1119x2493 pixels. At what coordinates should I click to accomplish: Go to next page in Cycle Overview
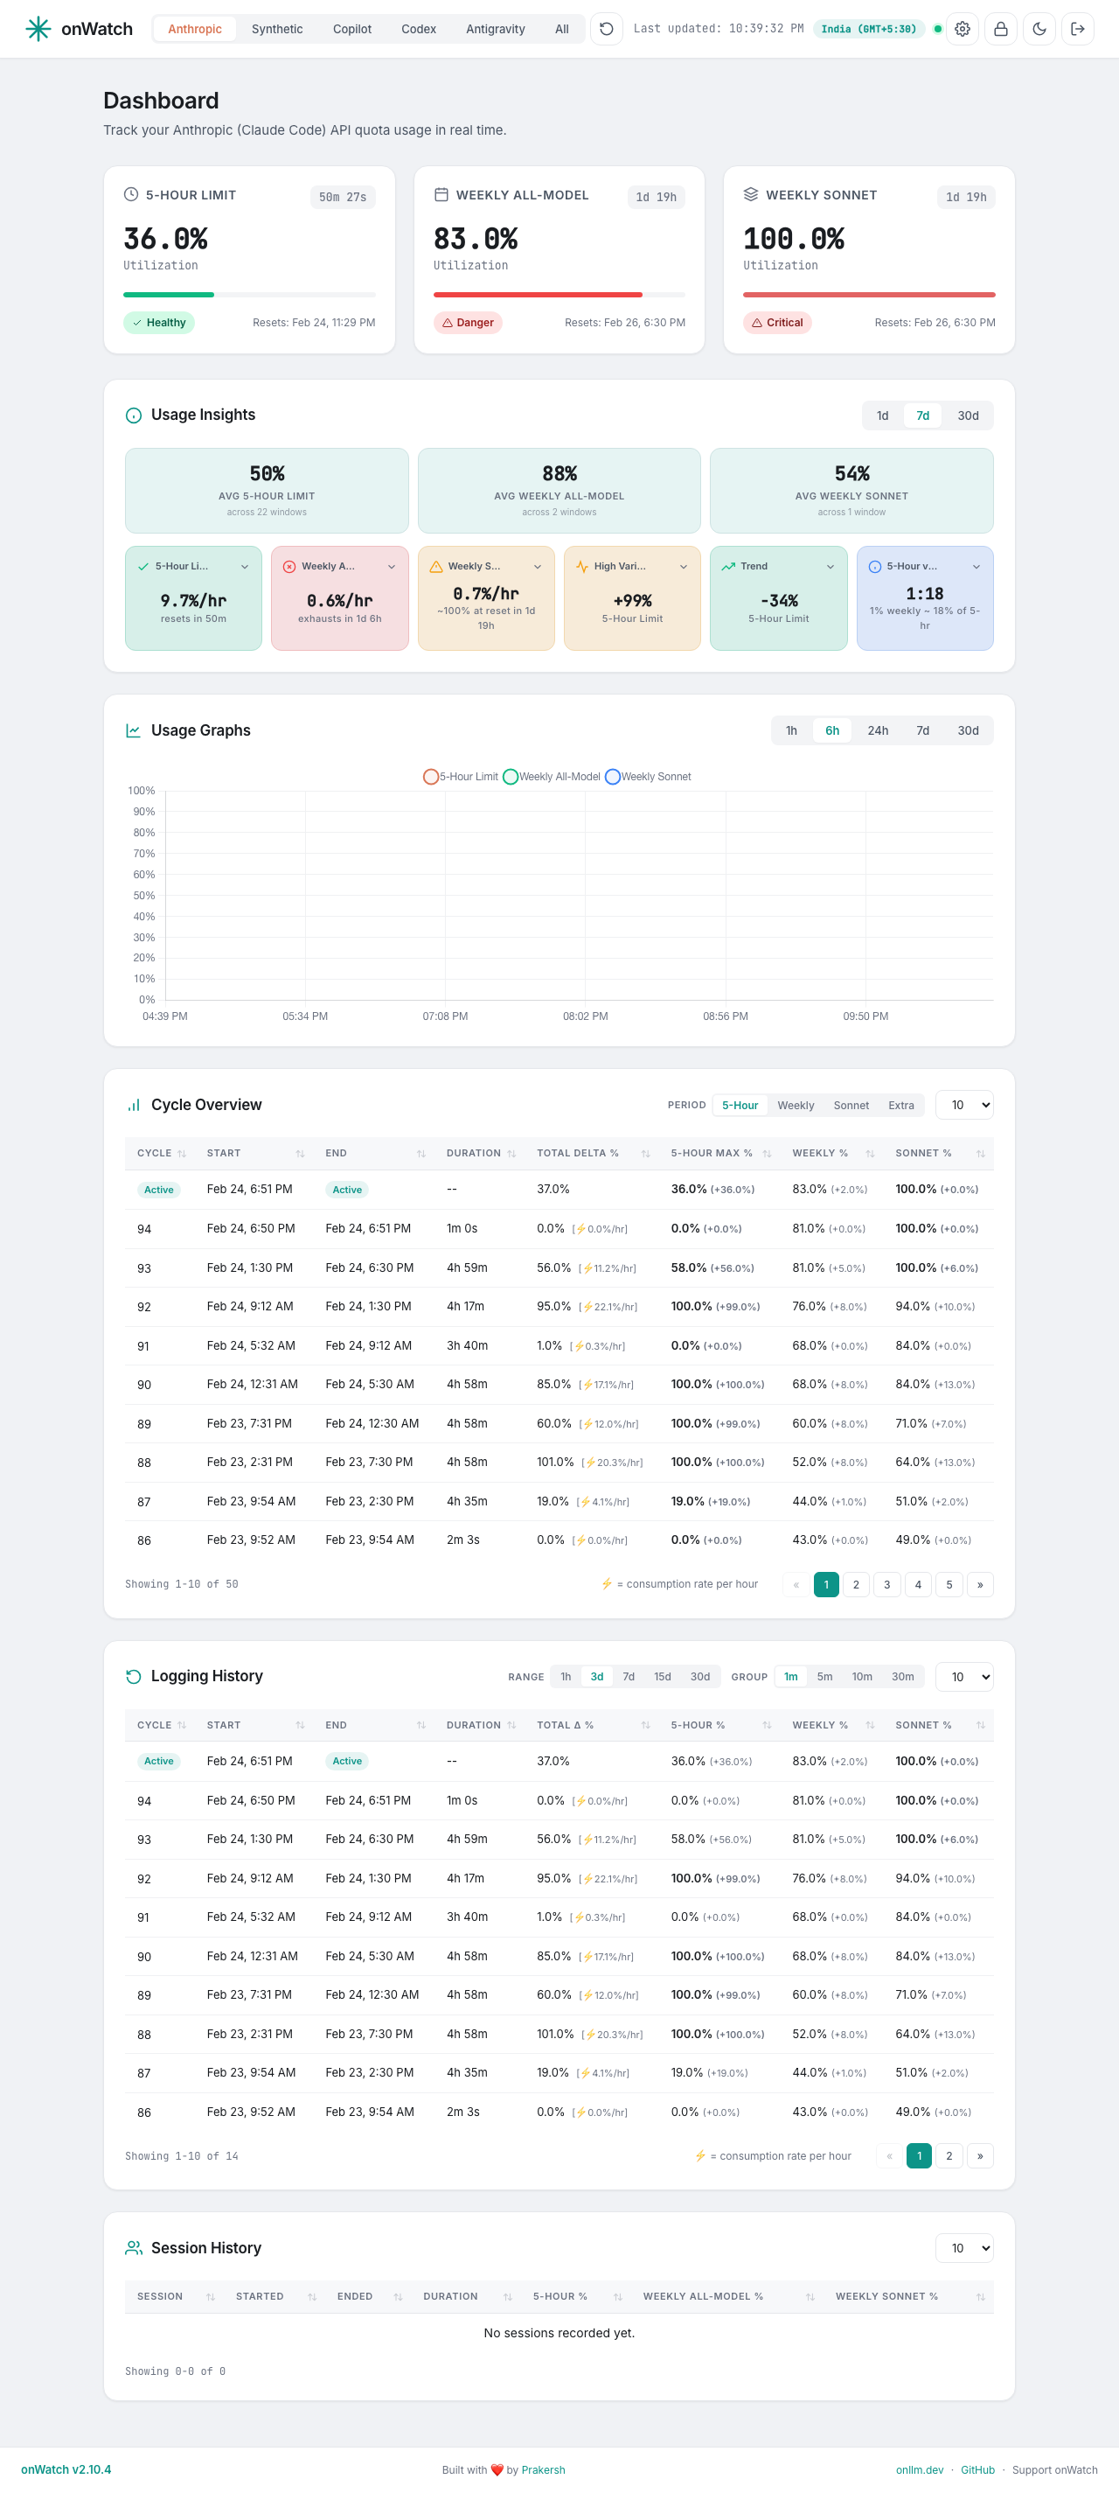click(980, 1585)
